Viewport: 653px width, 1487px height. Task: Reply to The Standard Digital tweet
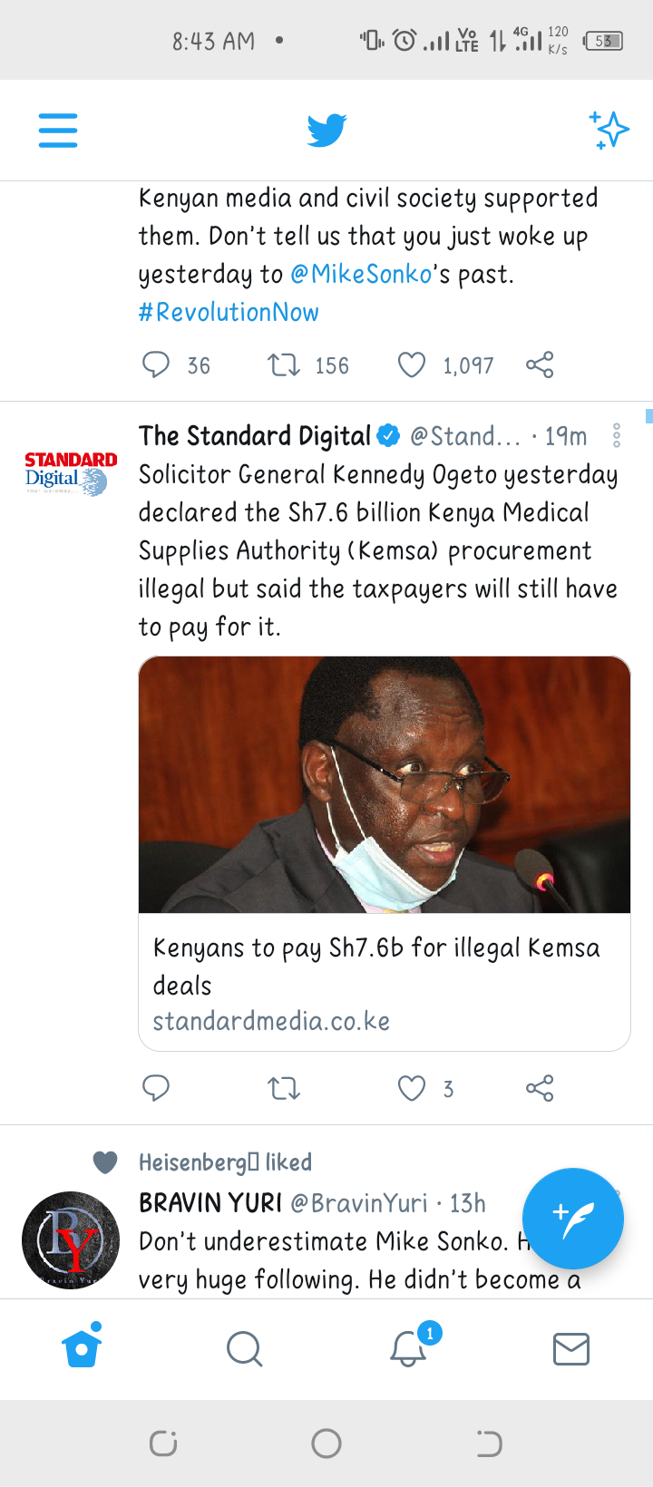pos(156,1087)
